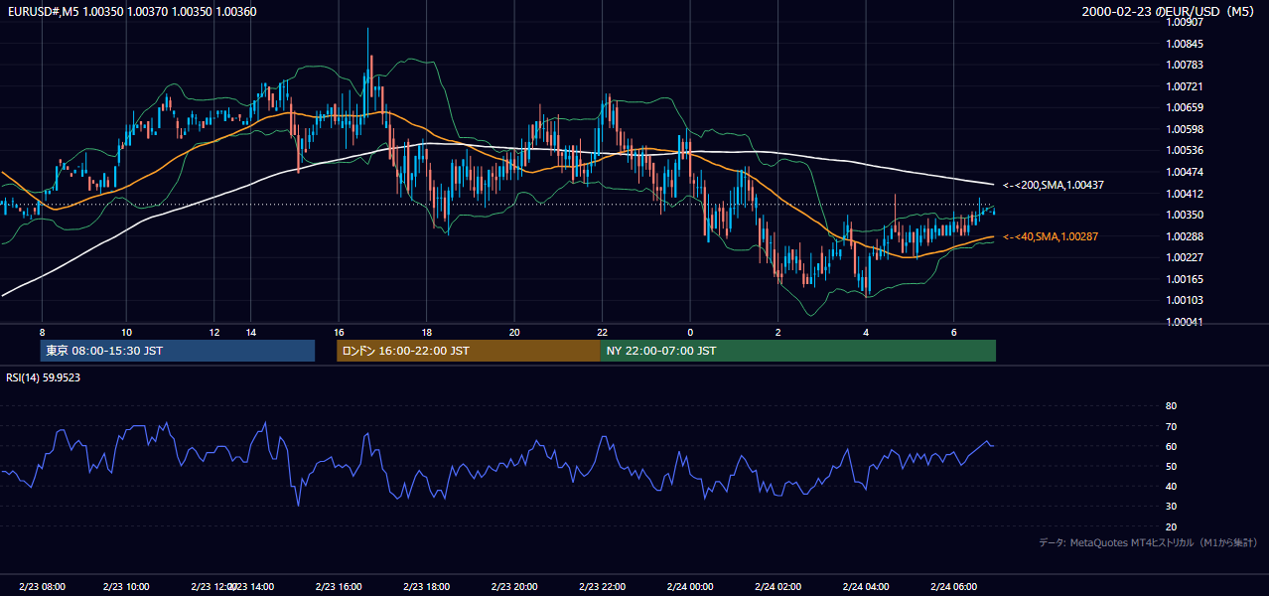Click the 40 SMA label 1.00287

click(x=1051, y=236)
